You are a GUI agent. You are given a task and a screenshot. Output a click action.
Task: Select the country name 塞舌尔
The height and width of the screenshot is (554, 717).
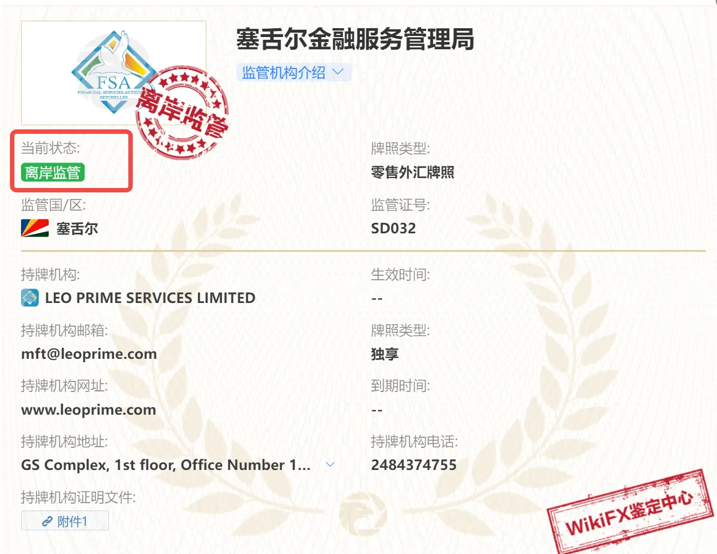[x=77, y=228]
